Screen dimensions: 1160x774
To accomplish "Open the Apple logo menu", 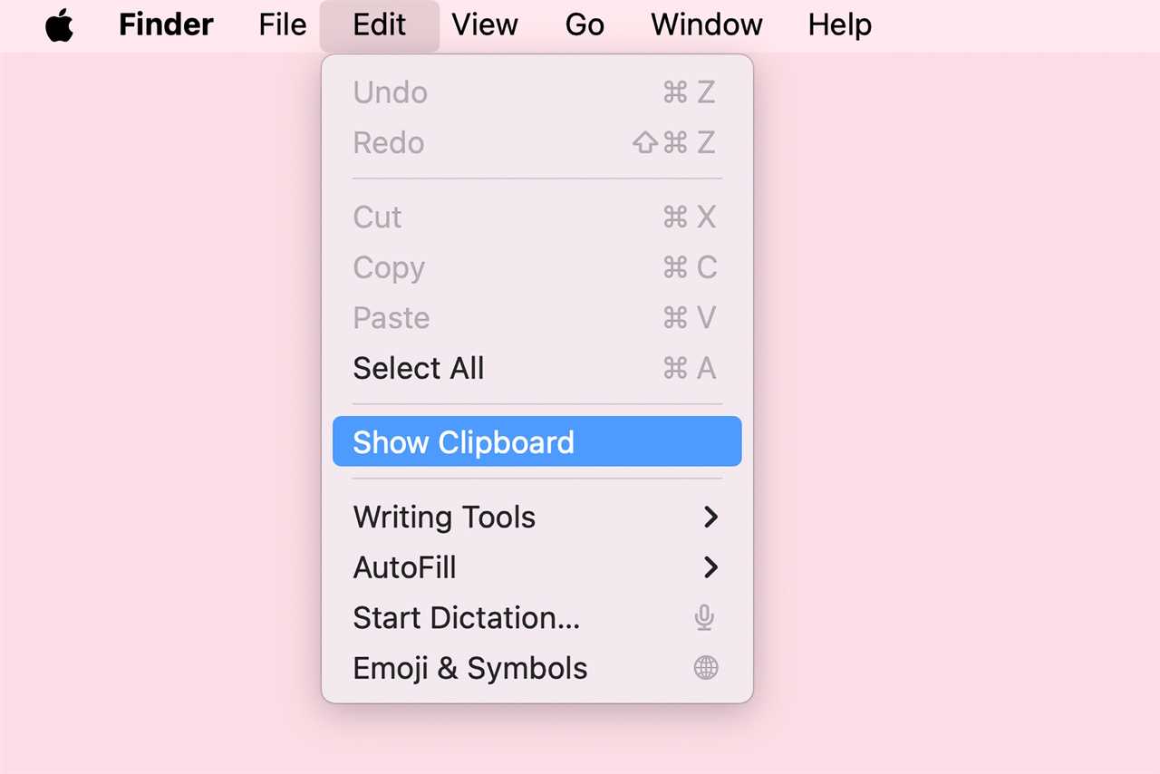I will 60,25.
